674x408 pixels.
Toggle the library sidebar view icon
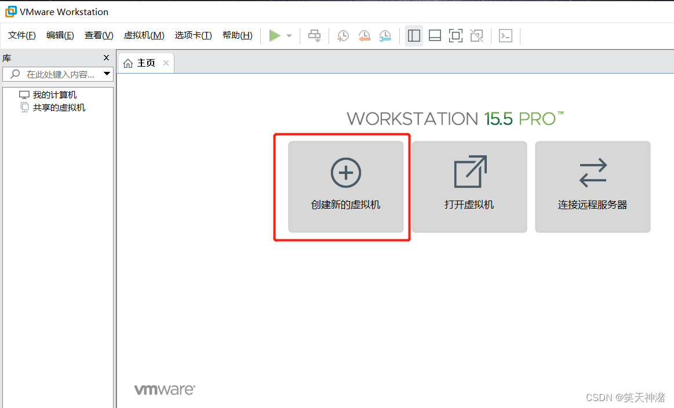[414, 36]
